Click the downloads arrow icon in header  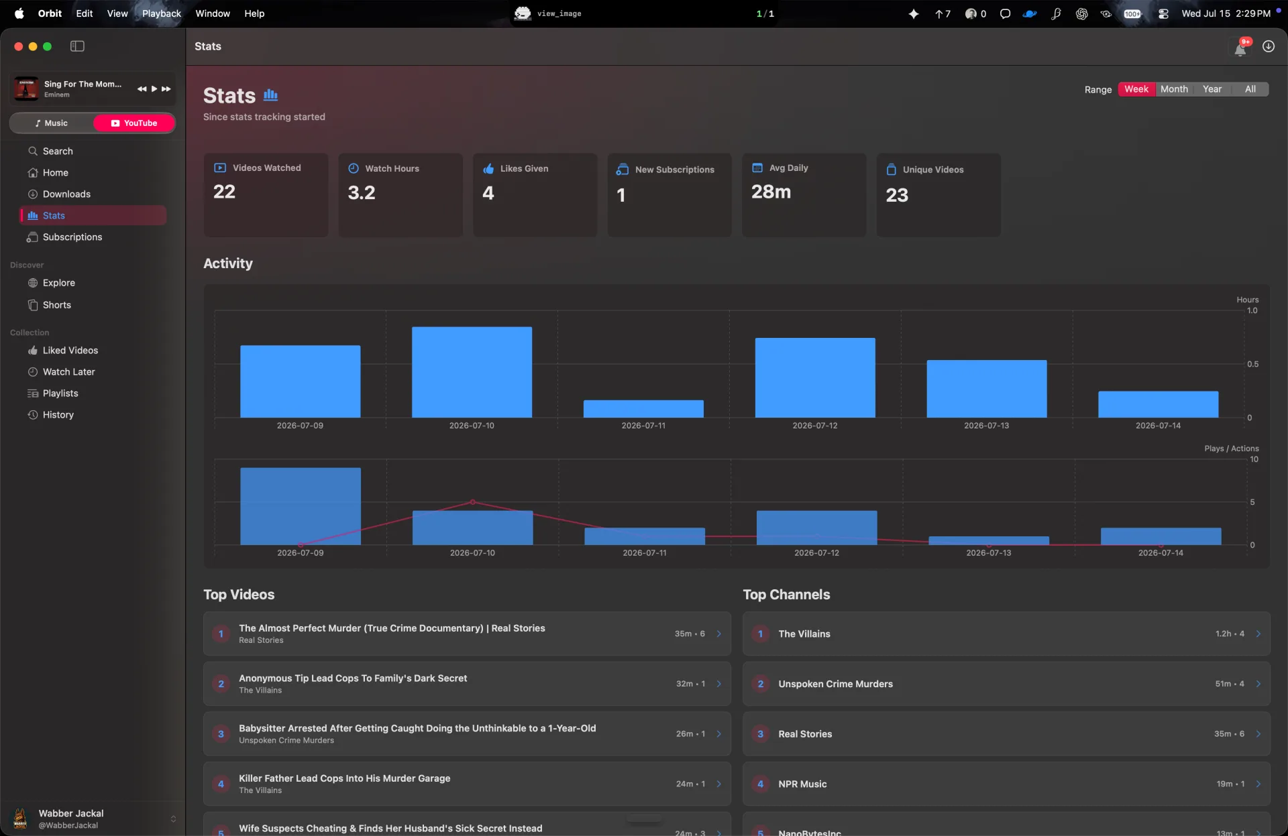click(x=1269, y=46)
